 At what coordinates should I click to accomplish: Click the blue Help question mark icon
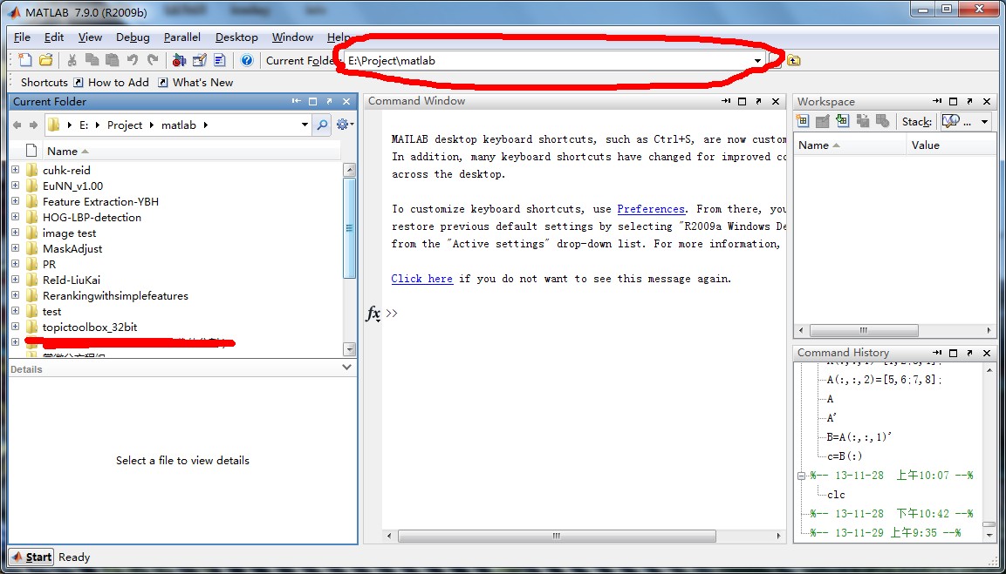click(246, 60)
